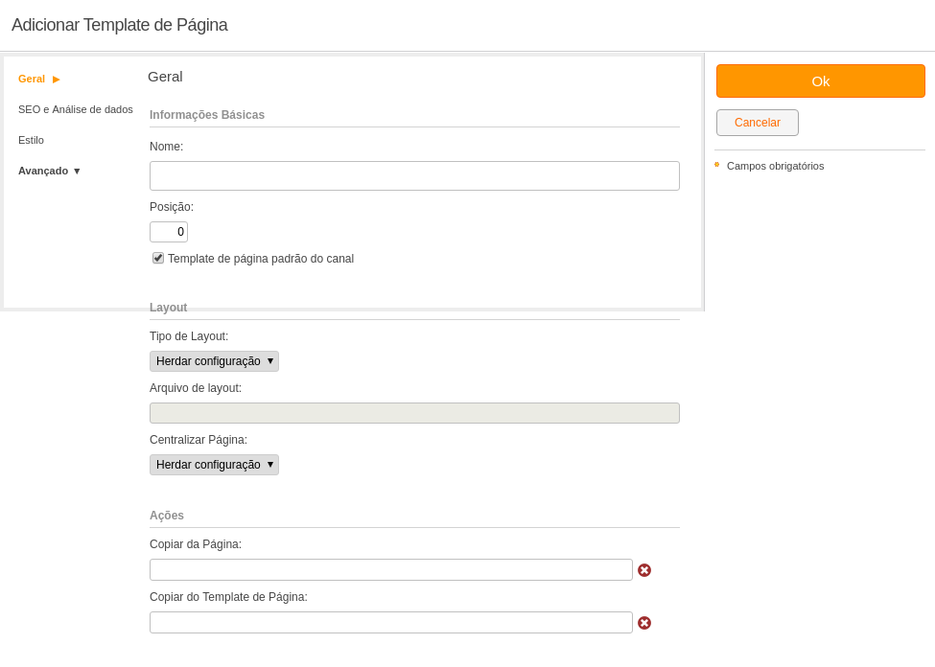Click the orange arrow beside Geral
Viewport: 935px width, 667px height.
point(56,80)
